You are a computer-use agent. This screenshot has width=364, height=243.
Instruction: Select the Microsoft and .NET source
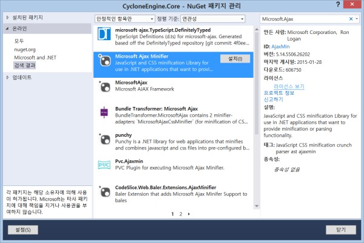35,58
